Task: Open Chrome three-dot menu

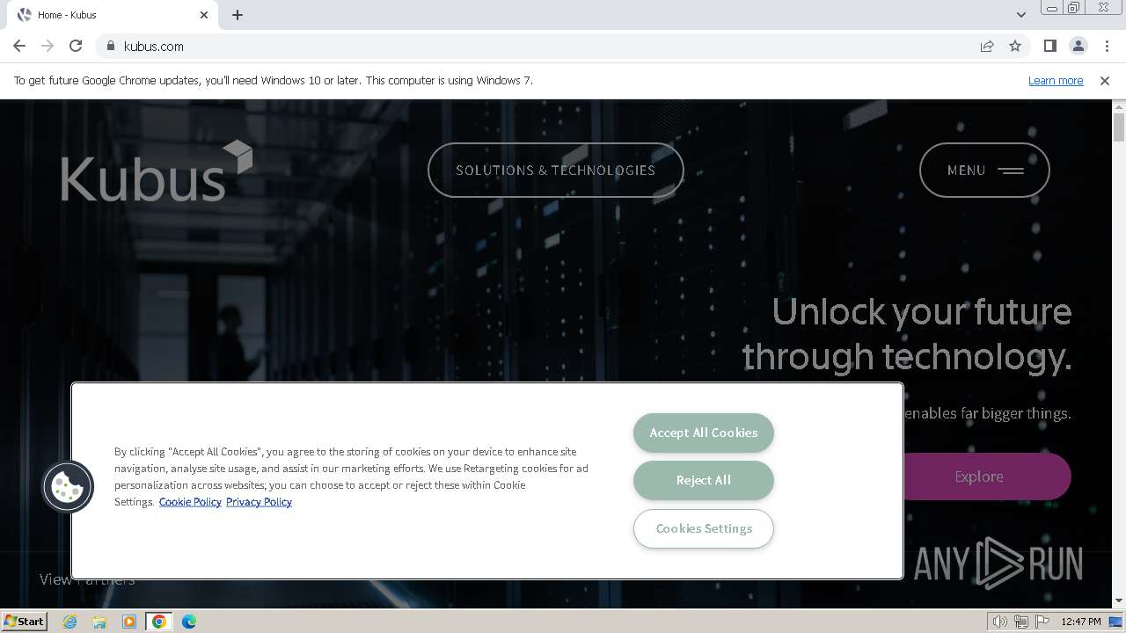Action: point(1107,46)
